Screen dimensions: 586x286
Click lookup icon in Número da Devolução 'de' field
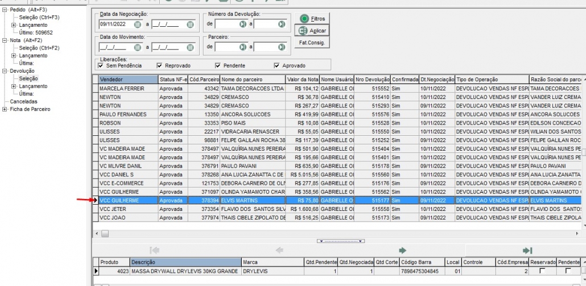coord(242,24)
